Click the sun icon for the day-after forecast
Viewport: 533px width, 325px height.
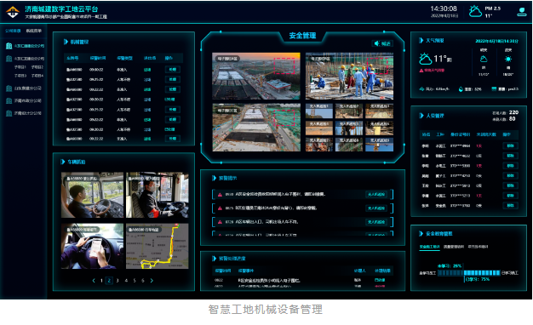507,59
